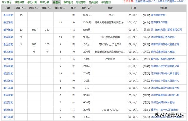Open 垂丝海棠 link in the 1300元 row
The image size is (188, 121).
click(8, 23)
